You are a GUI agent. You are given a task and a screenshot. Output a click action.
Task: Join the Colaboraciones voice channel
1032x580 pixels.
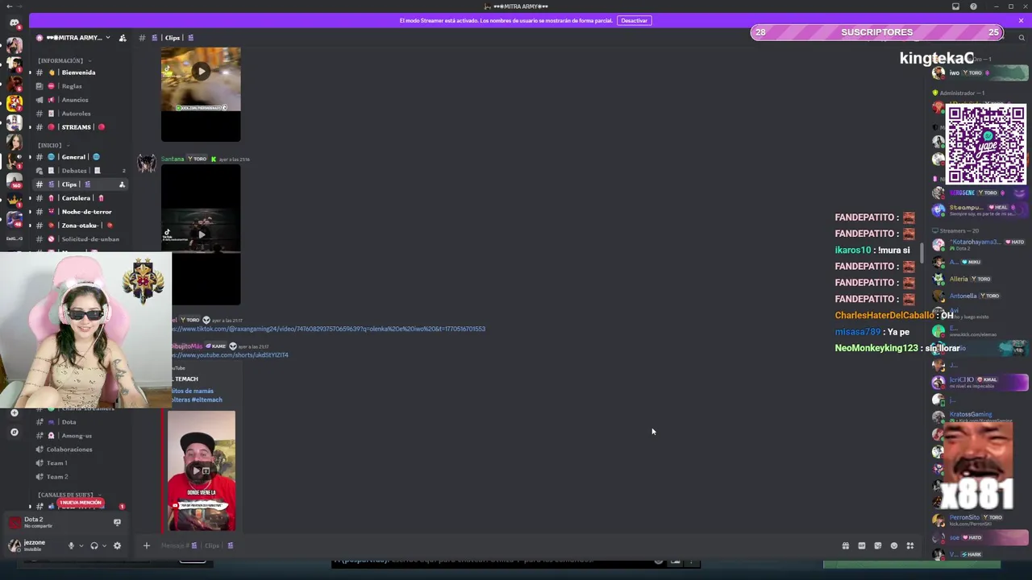pos(80,449)
